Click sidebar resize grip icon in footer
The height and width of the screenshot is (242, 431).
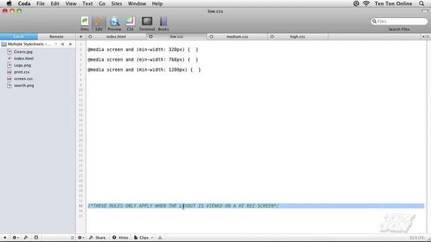point(72,237)
